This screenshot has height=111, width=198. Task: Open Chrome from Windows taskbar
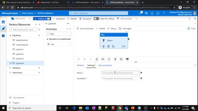coord(119,108)
